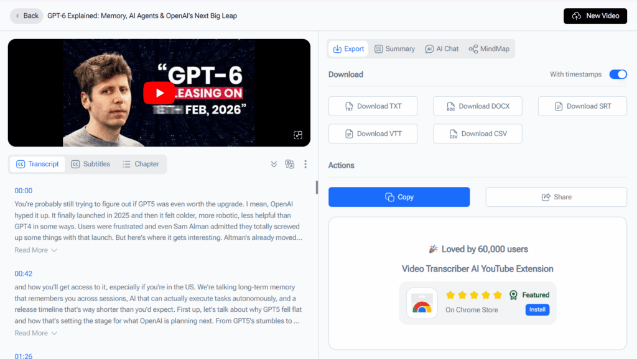Click the Chrome Web Store logo in extension card
Screen dimensions: 637x359
(422, 304)
